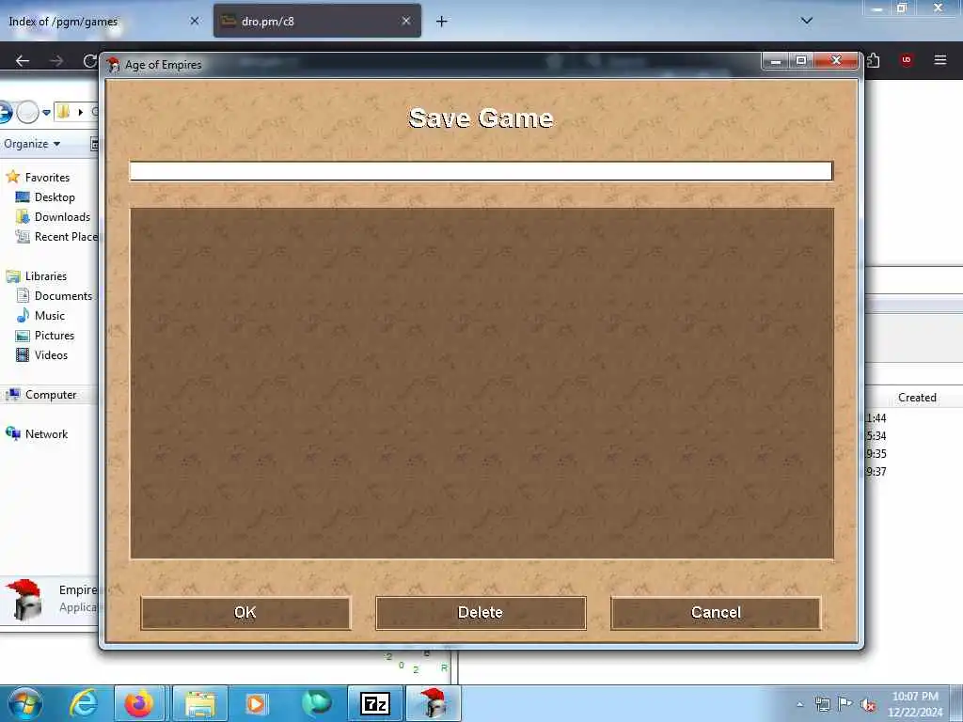
Task: Open the taskbar clock and date
Action: (915, 704)
